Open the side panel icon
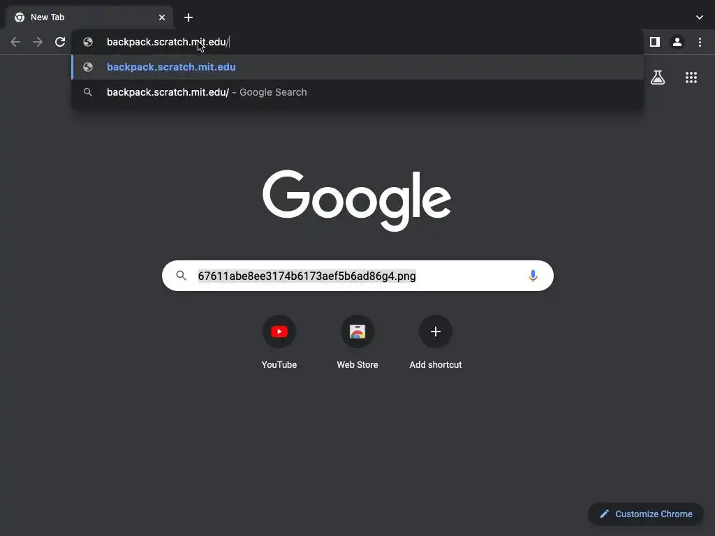 pyautogui.click(x=655, y=42)
